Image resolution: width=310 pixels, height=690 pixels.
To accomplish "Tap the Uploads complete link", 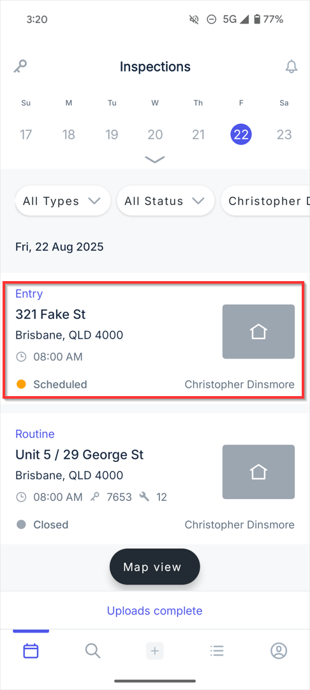I will coord(154,611).
